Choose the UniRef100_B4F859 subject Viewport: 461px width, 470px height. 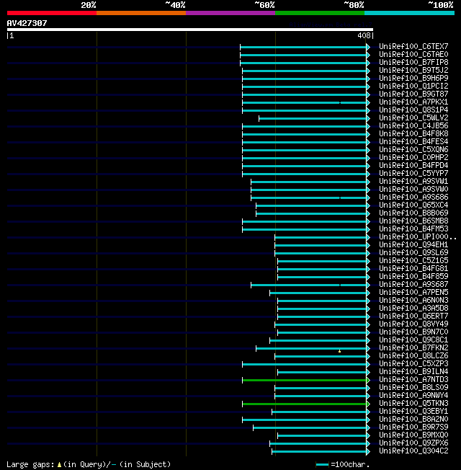coord(413,276)
